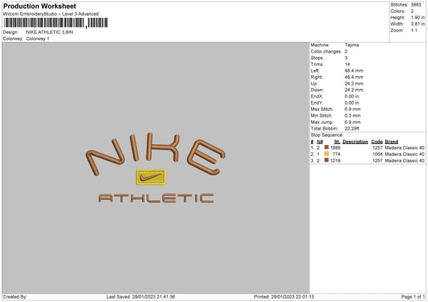The width and height of the screenshot is (428, 302).
Task: Click the Printed timestamp
Action: pos(284,297)
